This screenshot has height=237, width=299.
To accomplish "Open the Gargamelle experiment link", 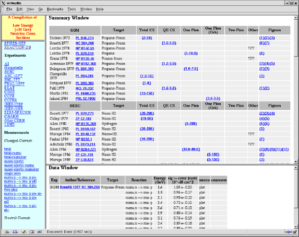I will [x=13, y=68].
